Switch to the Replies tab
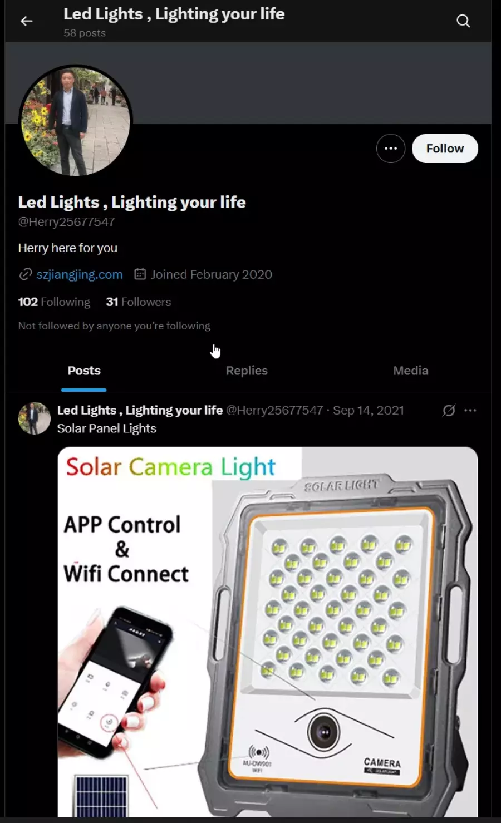The height and width of the screenshot is (823, 501). (247, 371)
